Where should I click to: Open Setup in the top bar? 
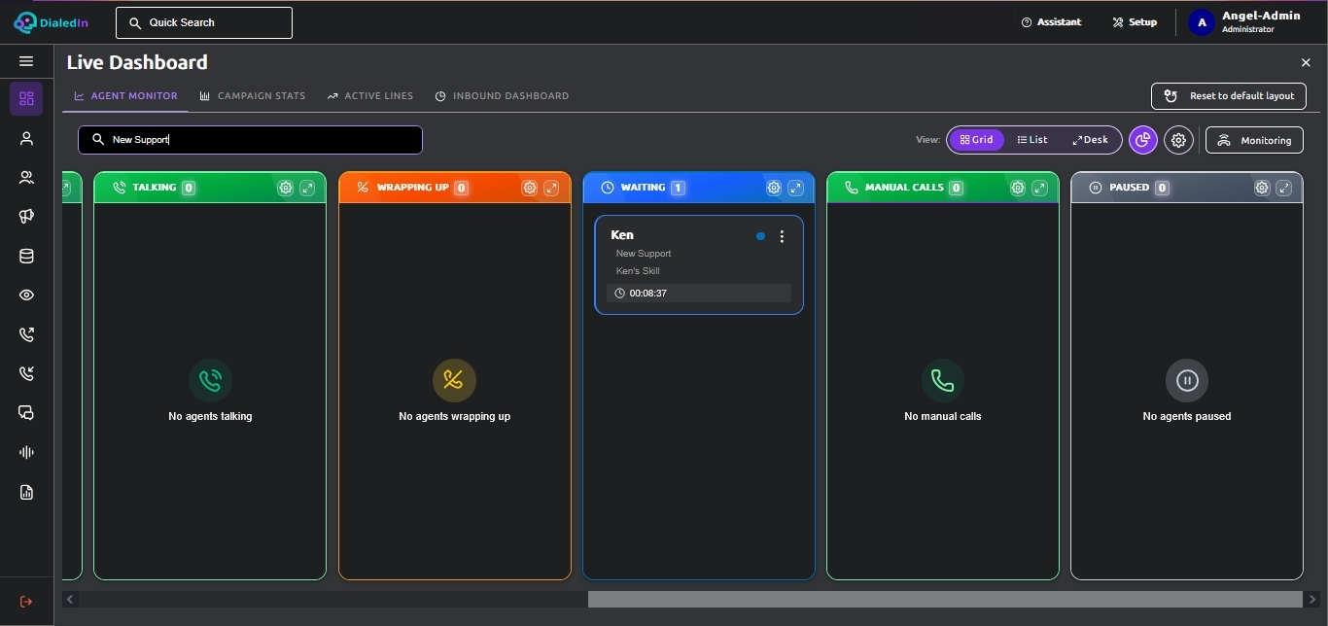[x=1135, y=22]
